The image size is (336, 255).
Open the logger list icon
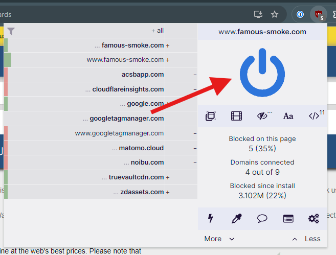point(288,219)
